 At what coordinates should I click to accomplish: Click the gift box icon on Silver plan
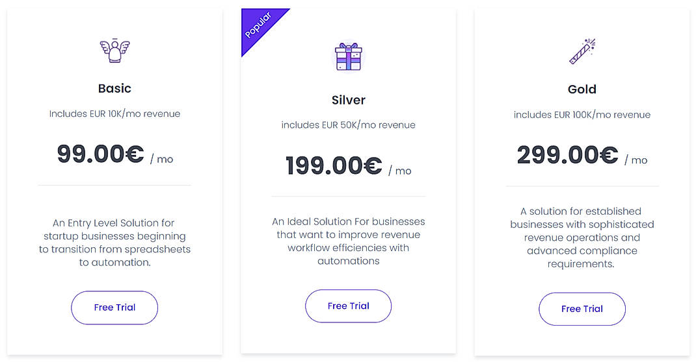tap(348, 56)
